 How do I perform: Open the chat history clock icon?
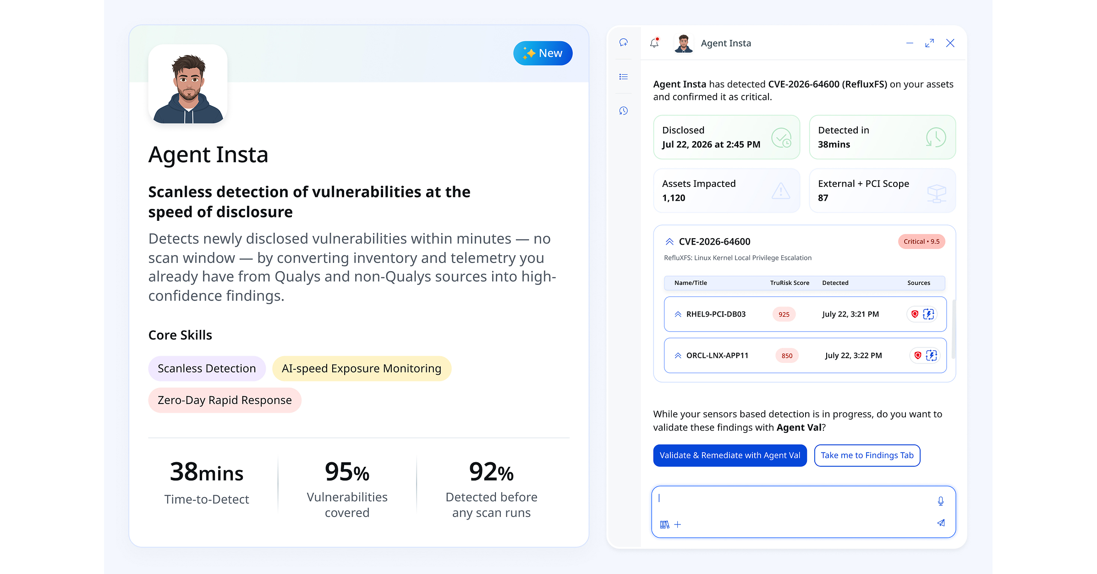[x=623, y=110]
